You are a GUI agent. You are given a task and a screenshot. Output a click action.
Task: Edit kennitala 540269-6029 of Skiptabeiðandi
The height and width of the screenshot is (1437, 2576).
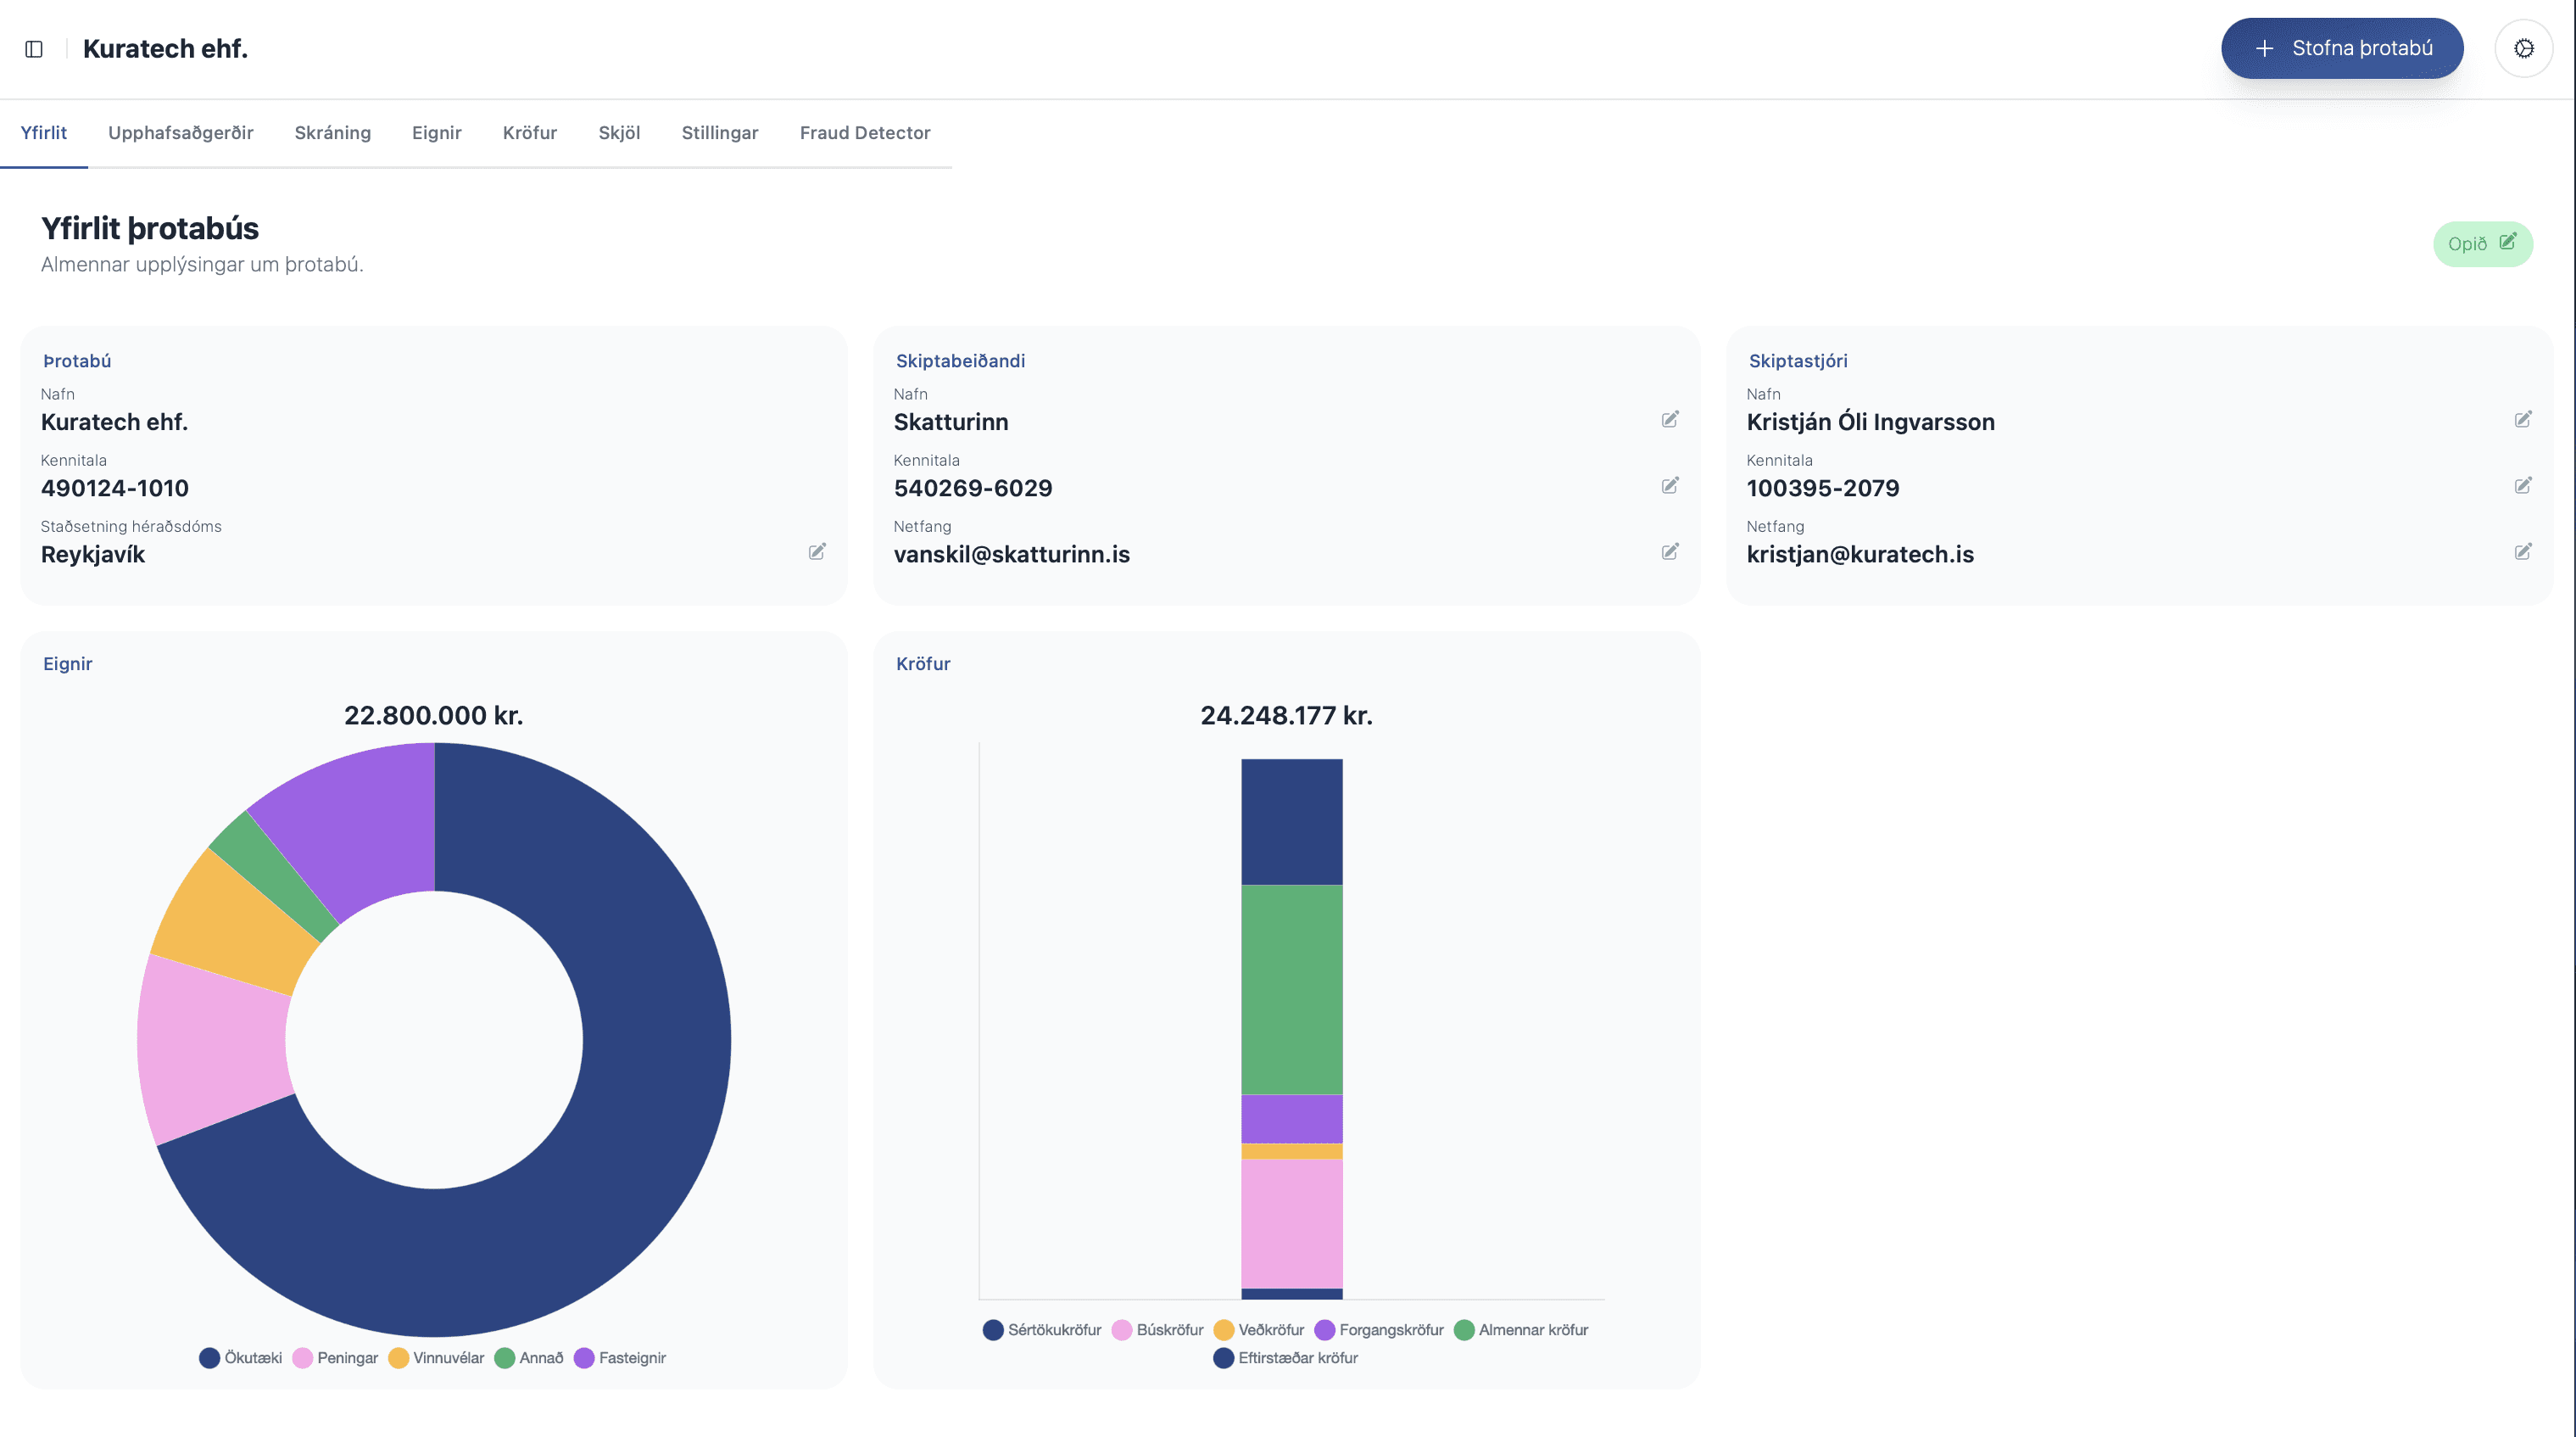pyautogui.click(x=1670, y=485)
